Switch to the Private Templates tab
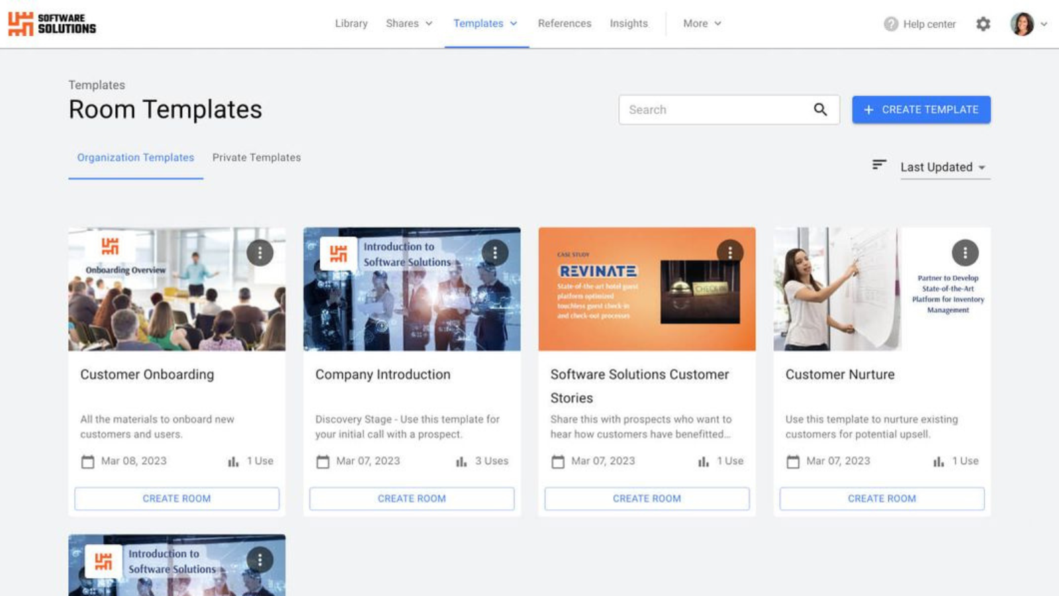The width and height of the screenshot is (1059, 596). (x=256, y=158)
